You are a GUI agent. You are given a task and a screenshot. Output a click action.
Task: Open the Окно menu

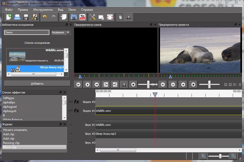[x=72, y=10]
